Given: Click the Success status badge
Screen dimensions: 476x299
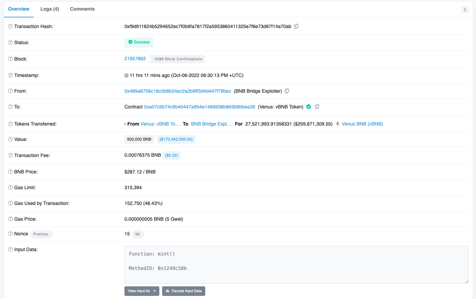Looking at the screenshot, I should click(x=139, y=42).
